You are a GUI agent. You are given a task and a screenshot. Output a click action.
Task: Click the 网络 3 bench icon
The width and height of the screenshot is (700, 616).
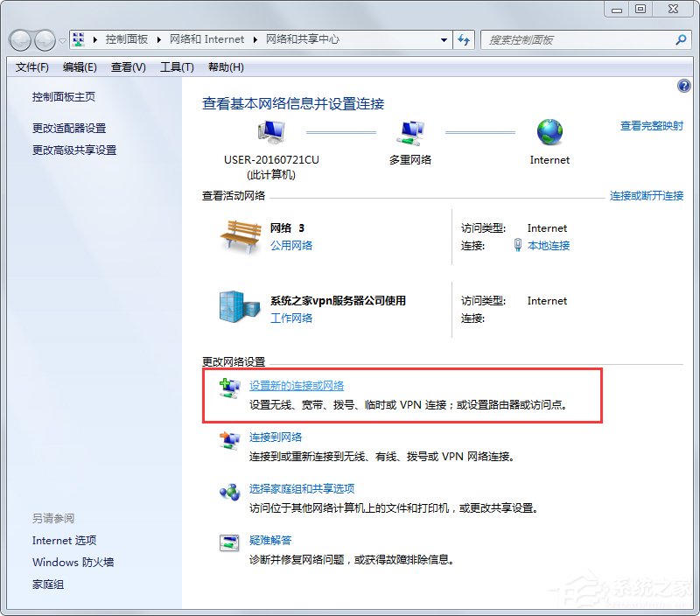pos(241,234)
